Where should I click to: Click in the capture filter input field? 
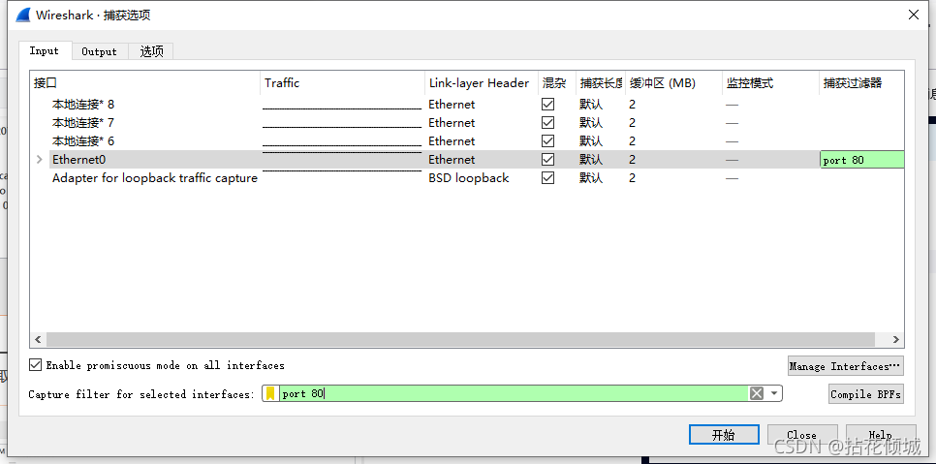click(x=514, y=393)
